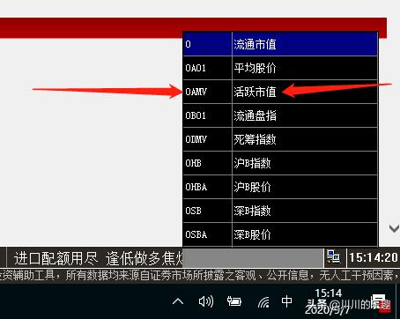Click code 0SBA cell
Image resolution: width=400 pixels, height=319 pixels.
[208, 234]
